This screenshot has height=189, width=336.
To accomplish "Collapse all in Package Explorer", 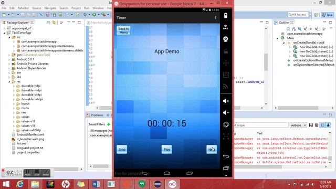I will coord(48,23).
